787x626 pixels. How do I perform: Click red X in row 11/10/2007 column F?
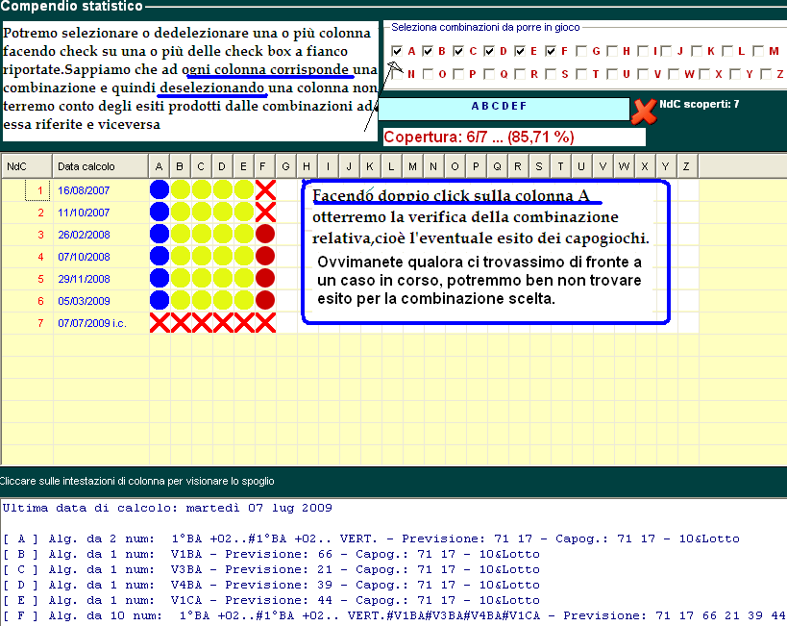[265, 212]
